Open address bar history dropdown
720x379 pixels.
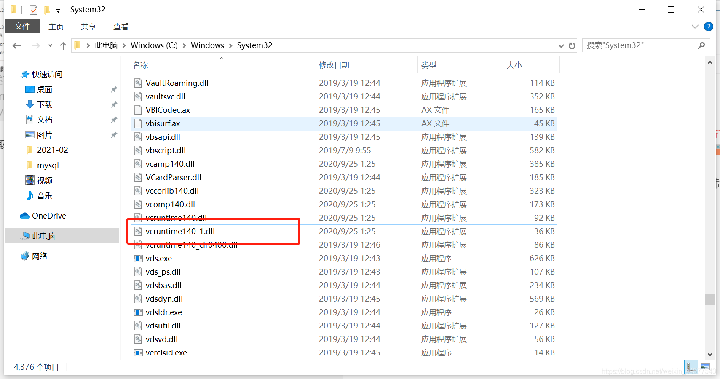(x=561, y=45)
